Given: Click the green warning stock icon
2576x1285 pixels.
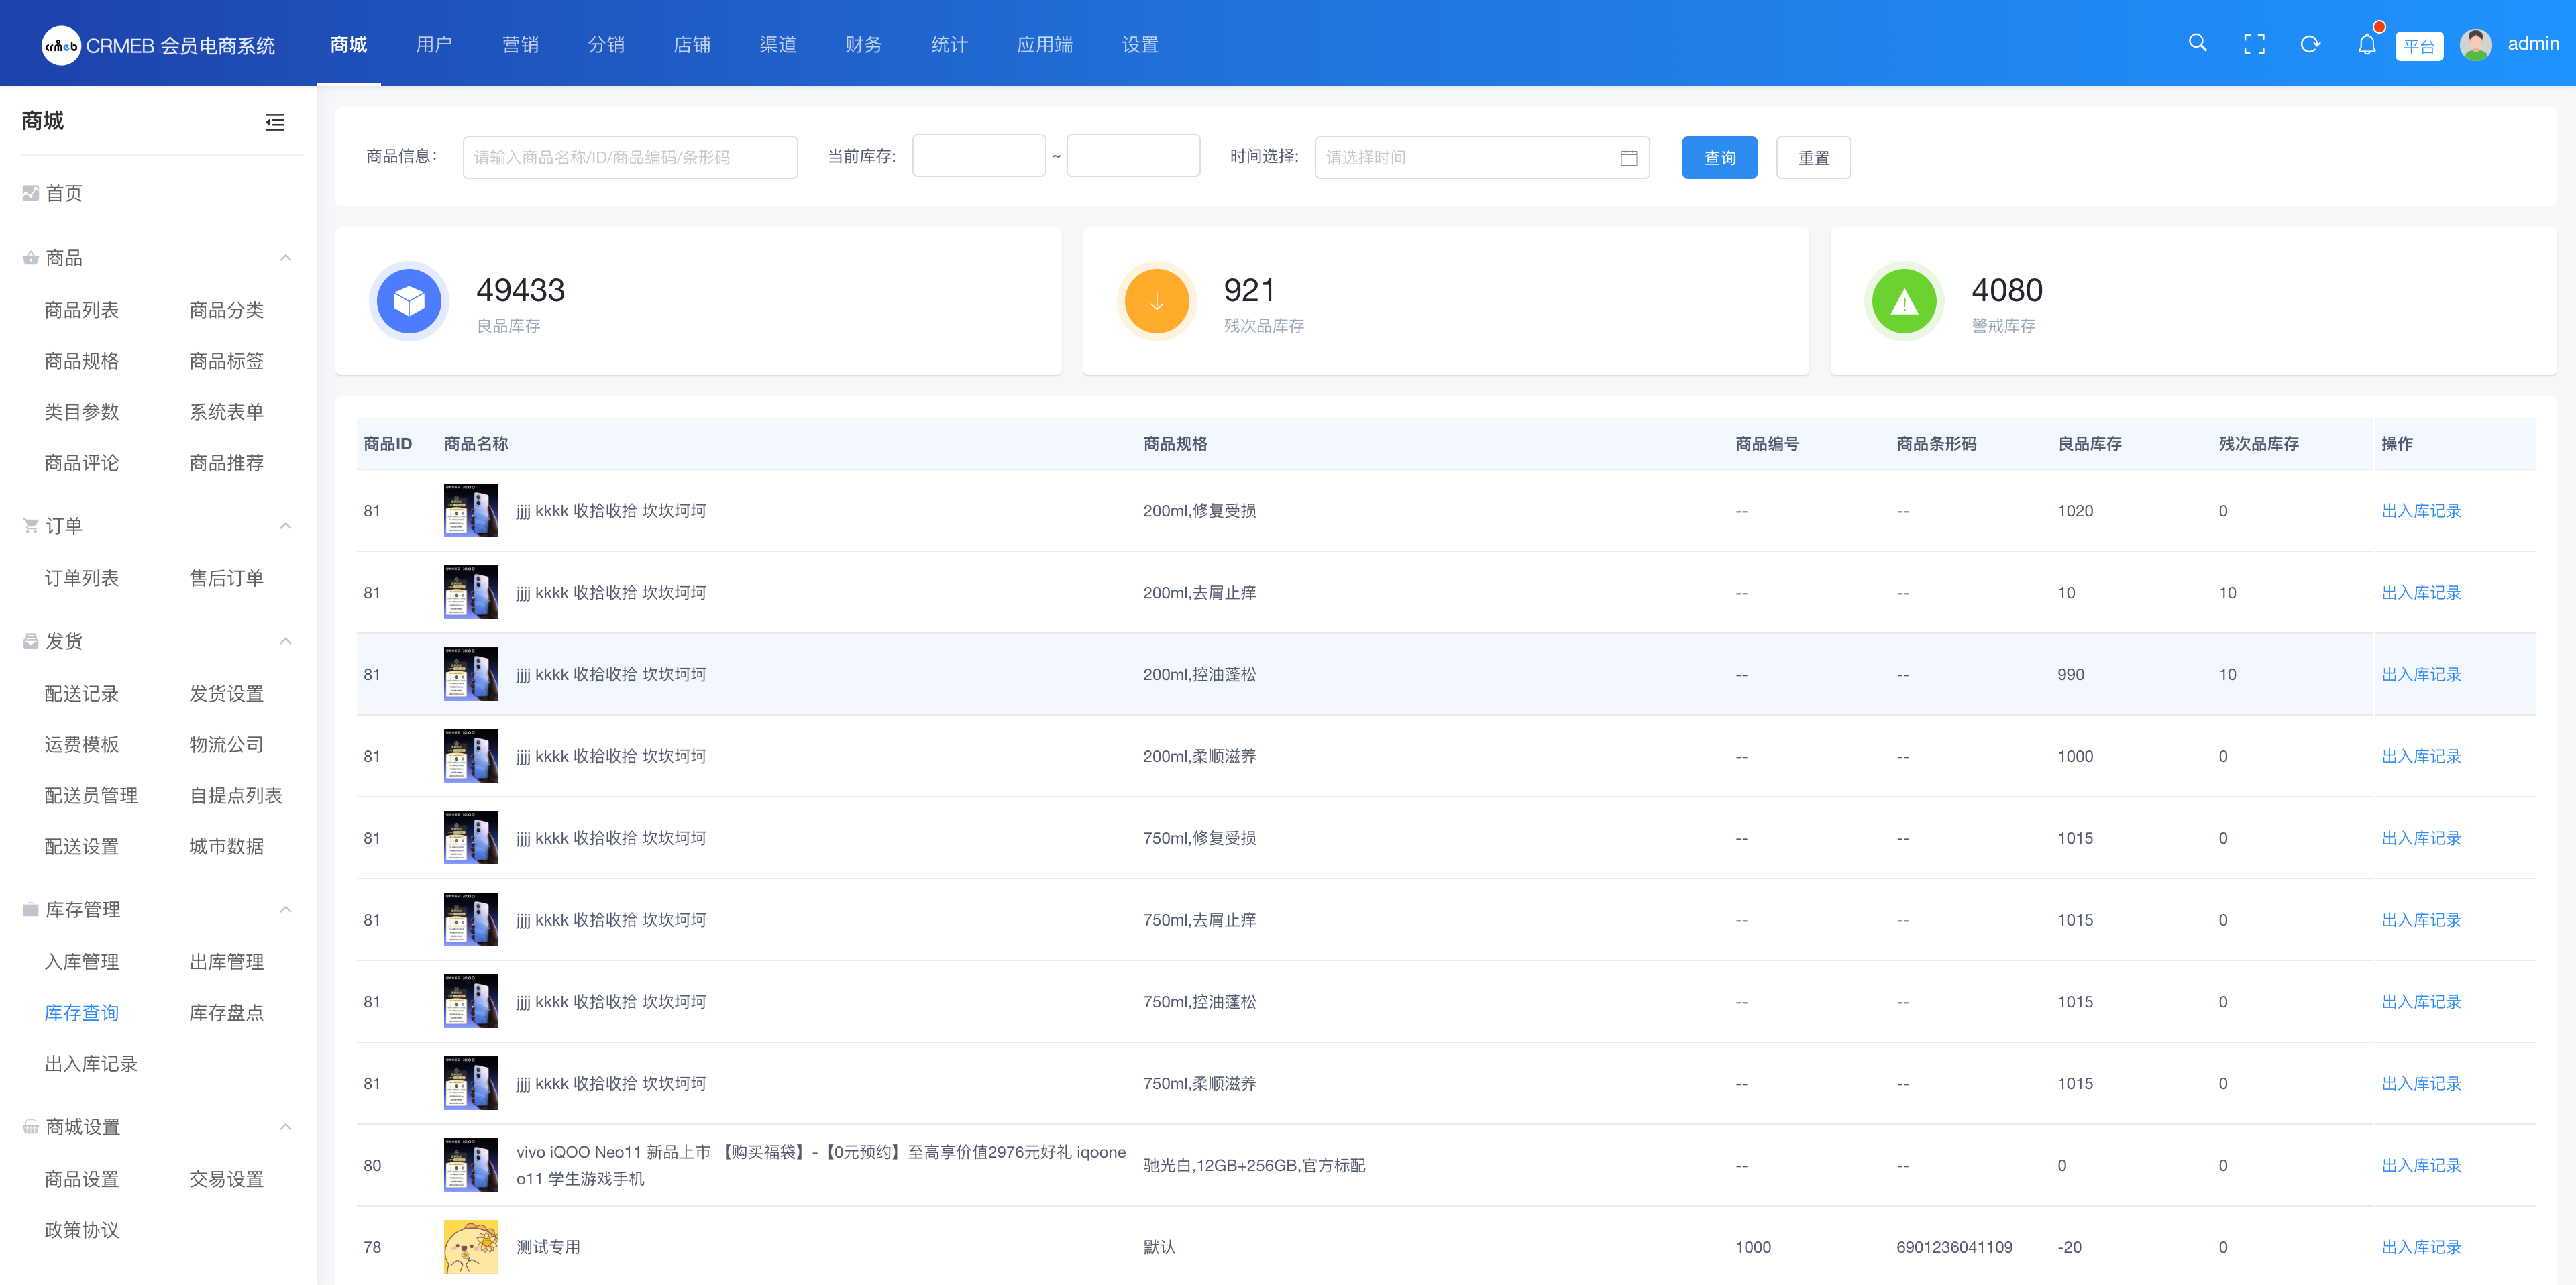Looking at the screenshot, I should (1904, 301).
